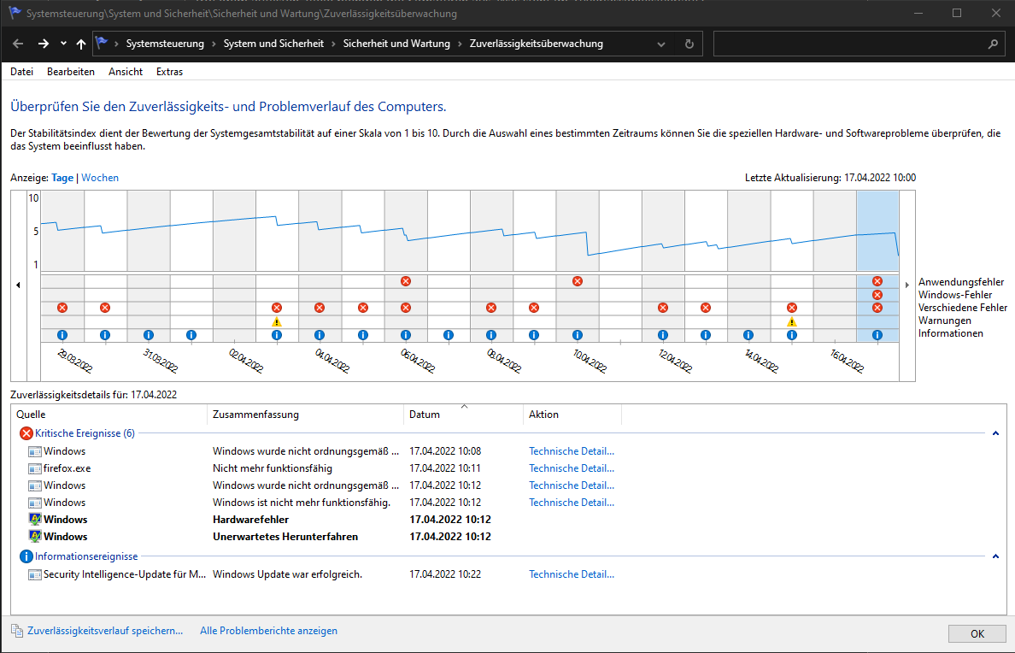Screen dimensions: 1015x653
Task: Click the information icon for 14.04.2022
Action: (x=748, y=335)
